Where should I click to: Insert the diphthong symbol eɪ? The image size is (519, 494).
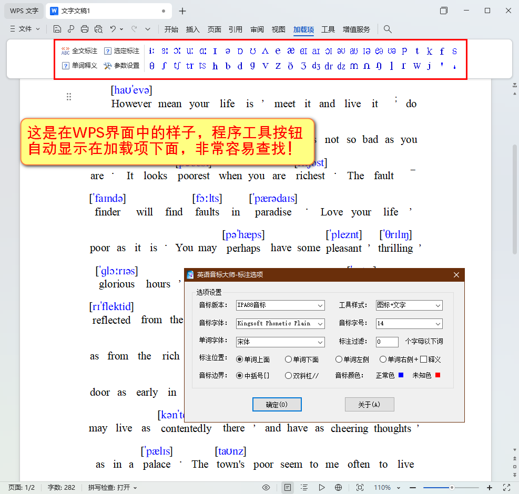[x=303, y=51]
